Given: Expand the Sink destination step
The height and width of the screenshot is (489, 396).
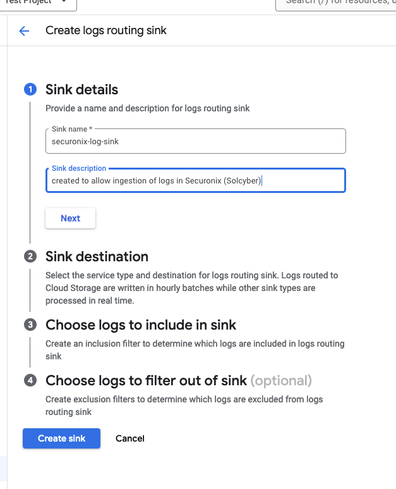Looking at the screenshot, I should click(x=97, y=256).
